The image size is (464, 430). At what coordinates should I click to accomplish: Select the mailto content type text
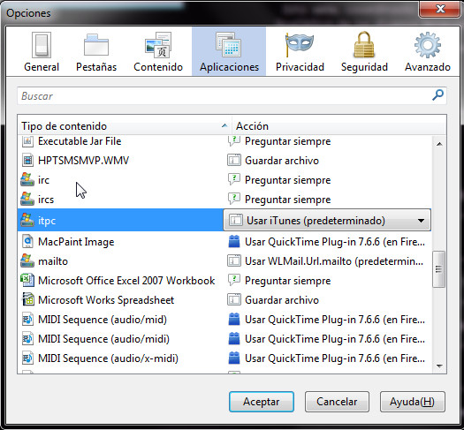click(53, 261)
